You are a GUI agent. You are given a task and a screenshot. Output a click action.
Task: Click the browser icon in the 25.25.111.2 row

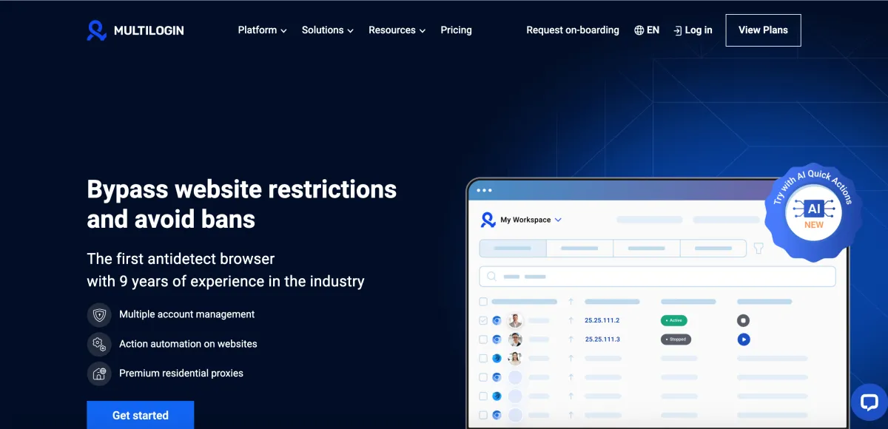click(497, 320)
